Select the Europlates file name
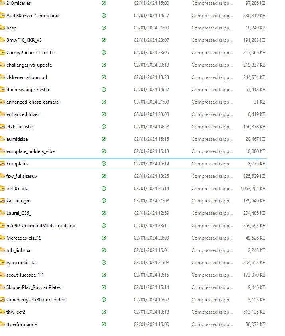 point(18,164)
